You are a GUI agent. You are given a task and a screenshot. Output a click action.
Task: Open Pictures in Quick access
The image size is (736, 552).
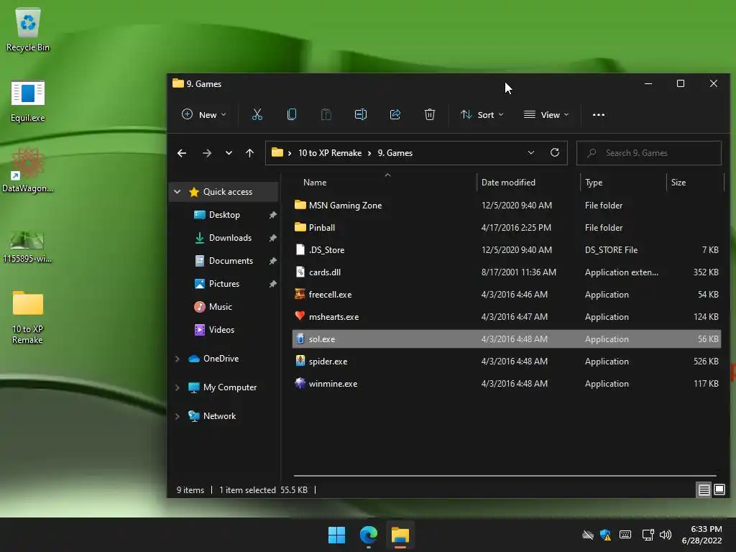click(x=224, y=283)
